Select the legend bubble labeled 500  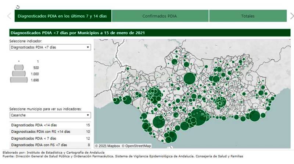coord(19,68)
